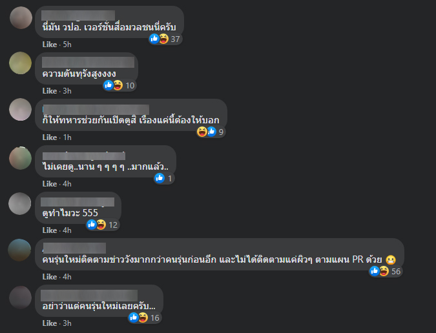Like the last comment posted 3h ago

click(50, 323)
